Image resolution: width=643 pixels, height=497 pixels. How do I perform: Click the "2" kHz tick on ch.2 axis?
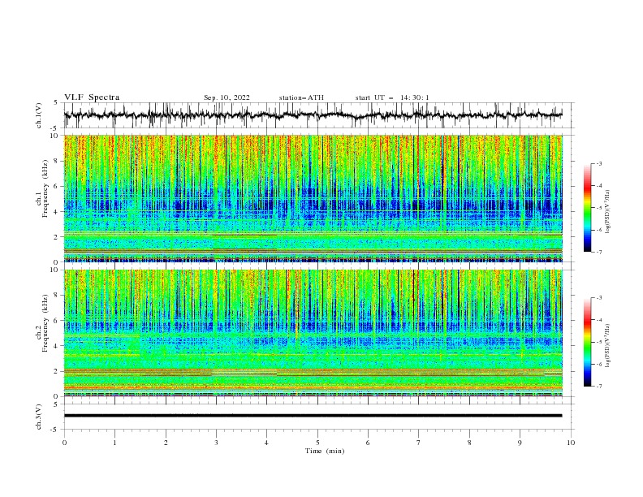click(x=58, y=371)
